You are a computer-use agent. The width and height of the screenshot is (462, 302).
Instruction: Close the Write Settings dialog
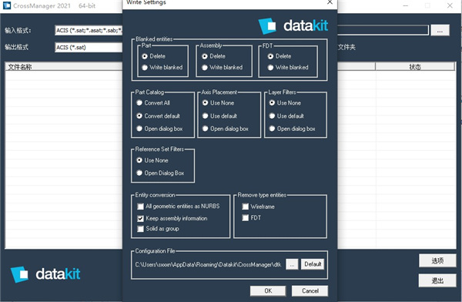[x=330, y=2]
